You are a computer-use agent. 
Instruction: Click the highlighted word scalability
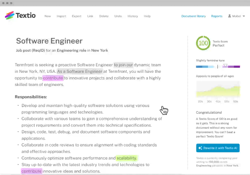[126, 158]
